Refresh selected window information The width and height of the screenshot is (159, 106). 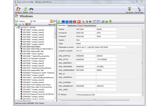coord(59,22)
